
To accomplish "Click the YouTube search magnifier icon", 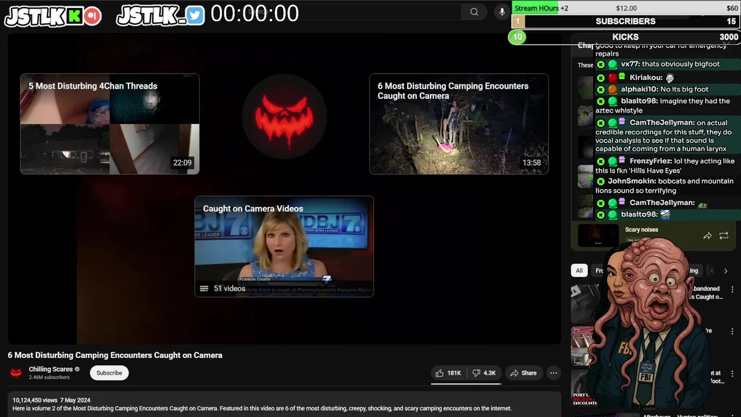I will (474, 12).
